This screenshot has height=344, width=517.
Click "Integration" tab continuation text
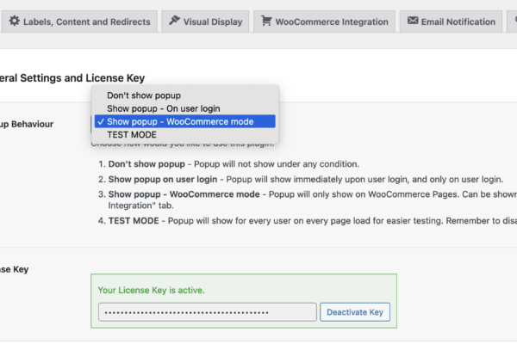(x=140, y=206)
